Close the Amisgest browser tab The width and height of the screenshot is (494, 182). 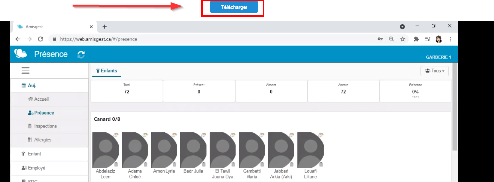(x=91, y=27)
